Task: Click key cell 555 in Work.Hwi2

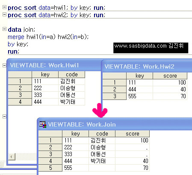Action: 140,96
